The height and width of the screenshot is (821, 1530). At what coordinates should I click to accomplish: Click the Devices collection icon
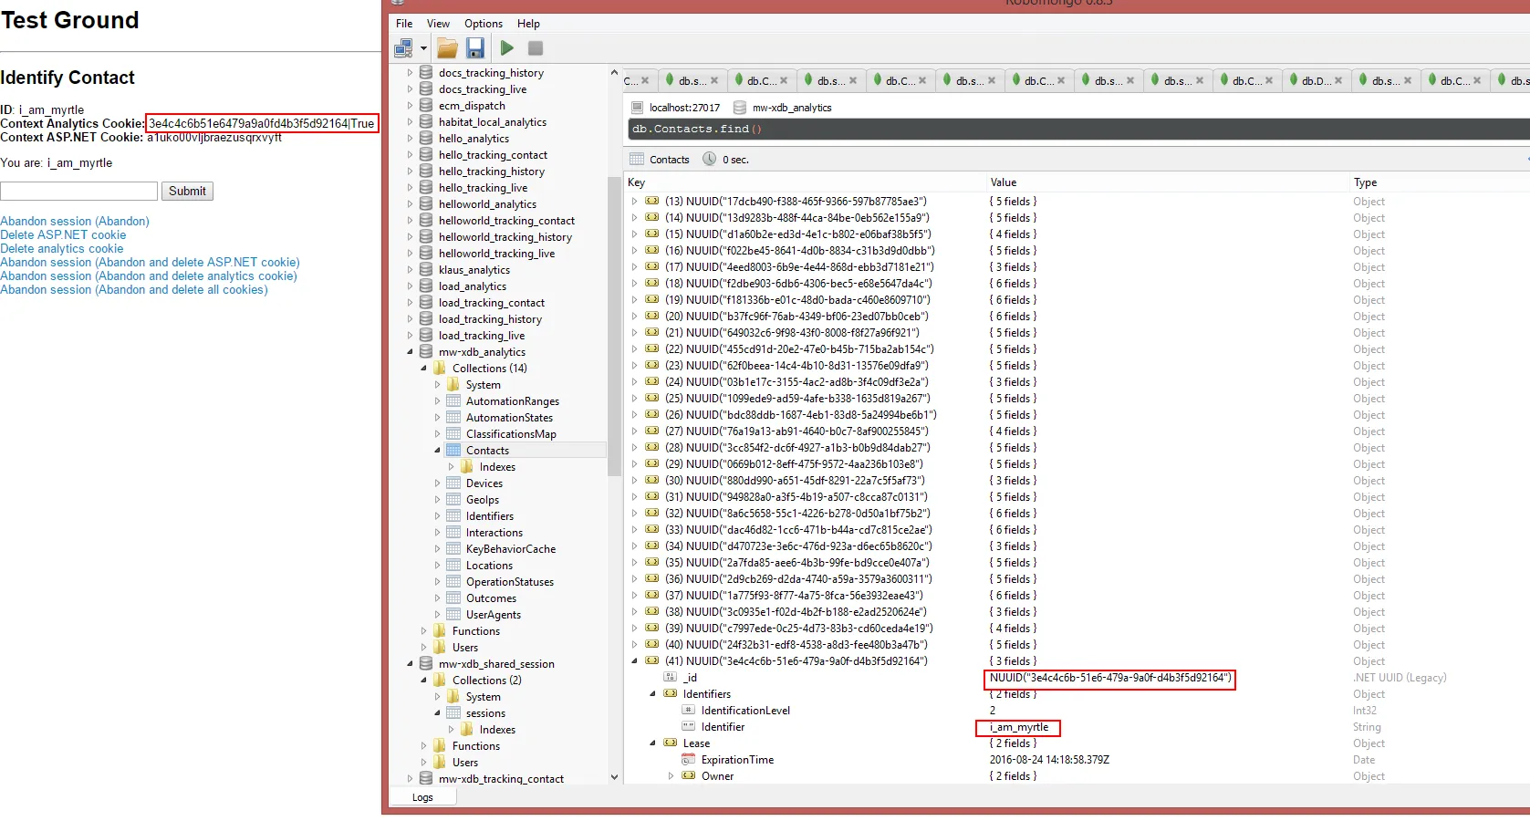pyautogui.click(x=453, y=483)
